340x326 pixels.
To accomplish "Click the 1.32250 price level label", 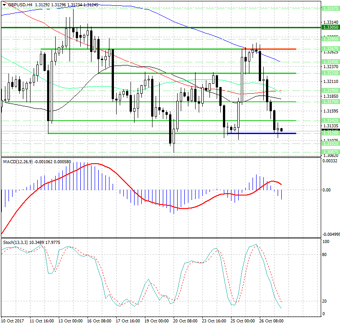I will [x=330, y=73].
